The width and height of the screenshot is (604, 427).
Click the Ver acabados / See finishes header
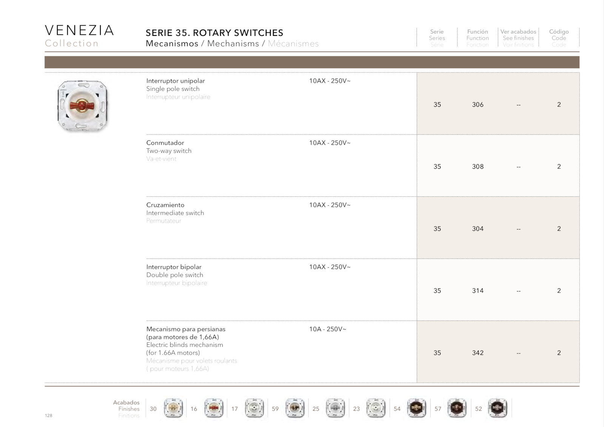518,38
